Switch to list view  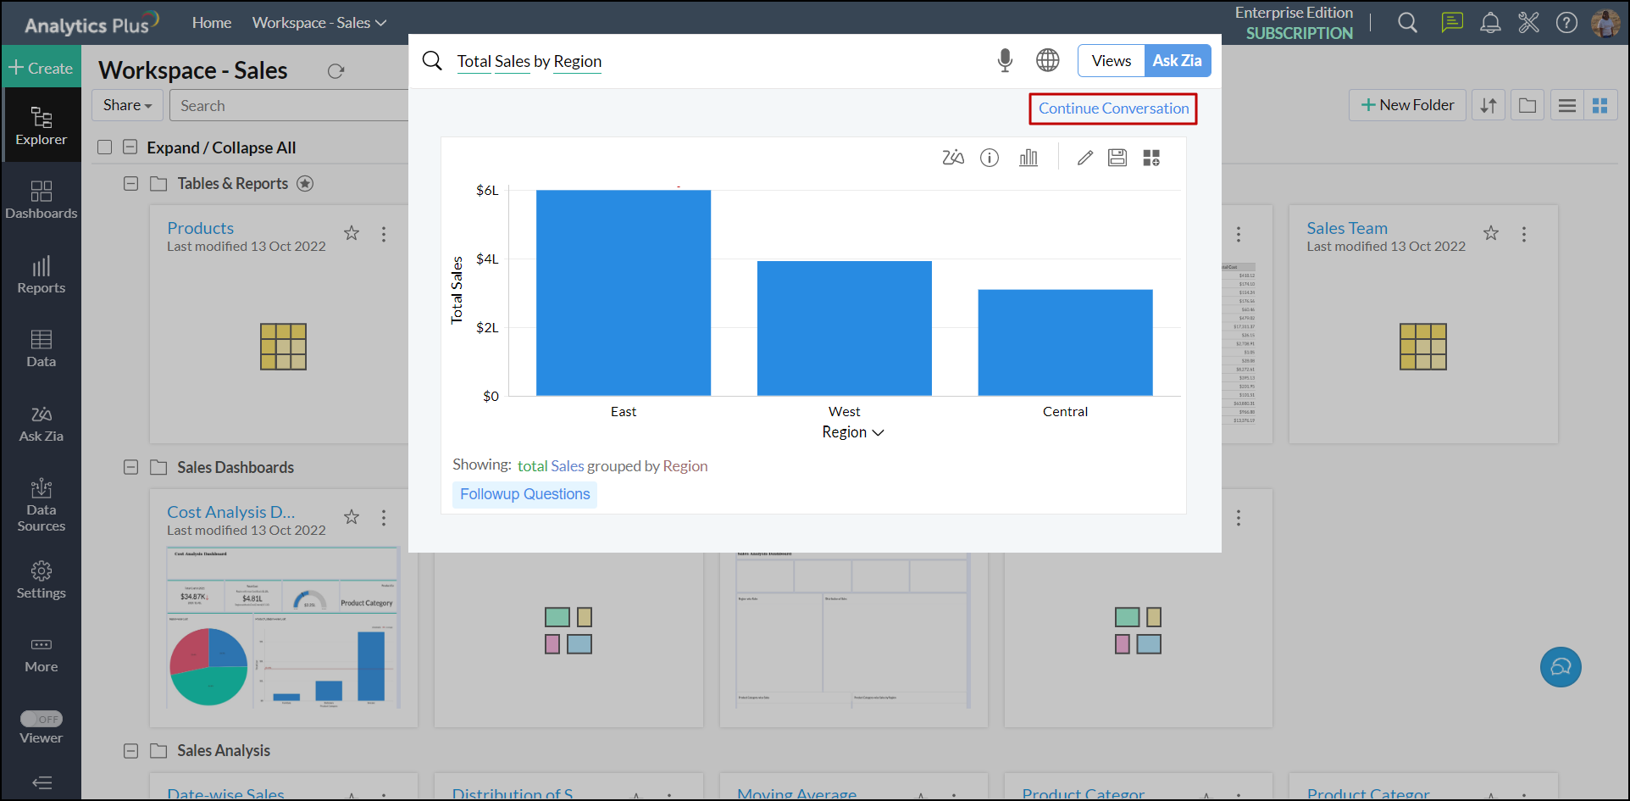tap(1567, 105)
